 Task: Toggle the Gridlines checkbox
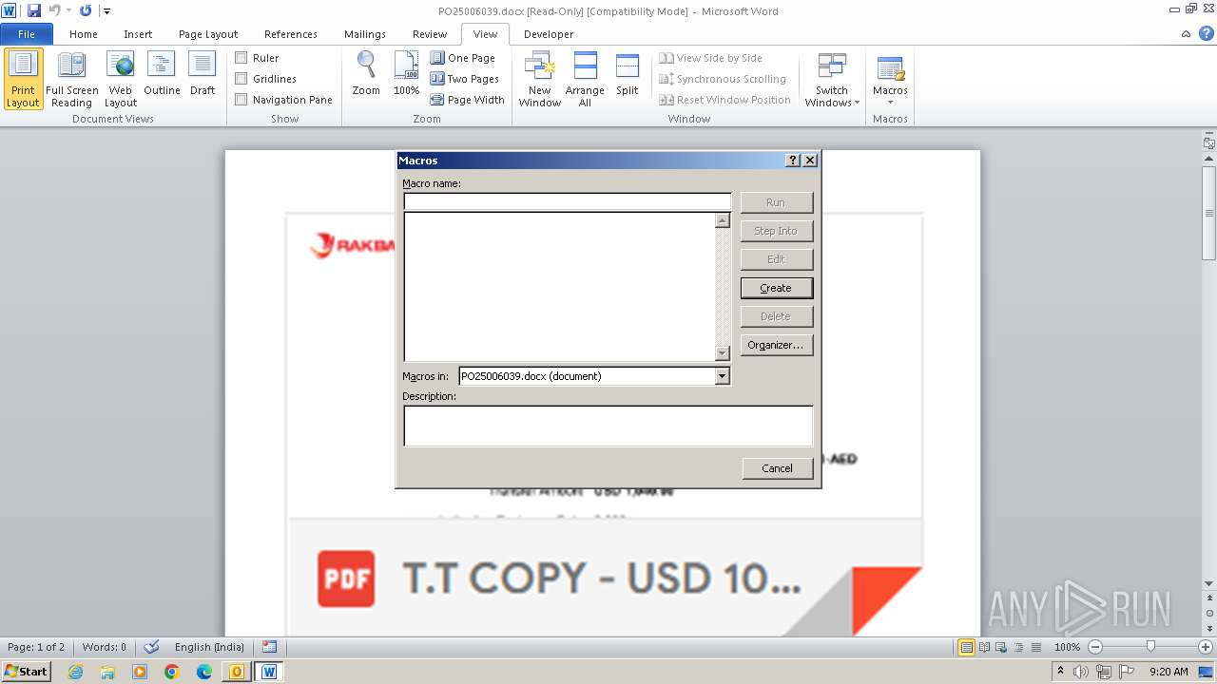pos(241,79)
